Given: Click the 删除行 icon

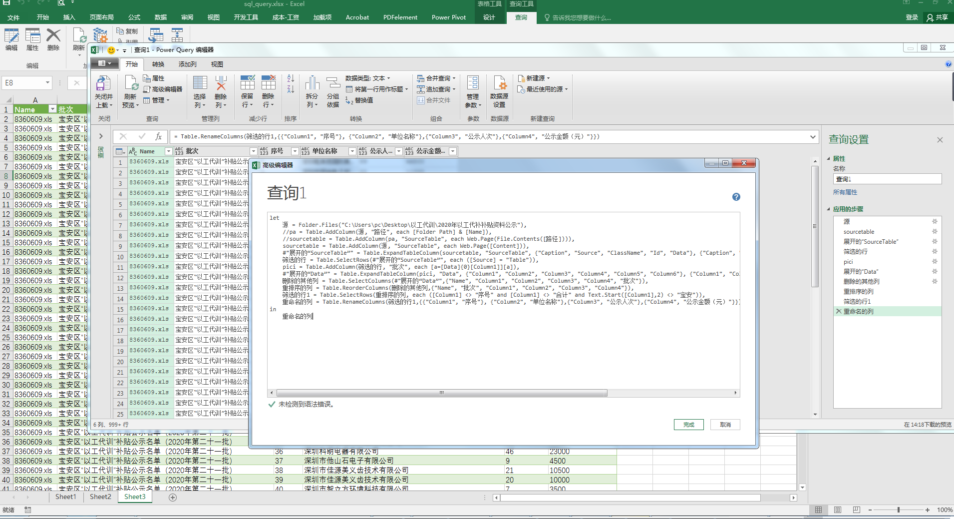Looking at the screenshot, I should pos(268,83).
